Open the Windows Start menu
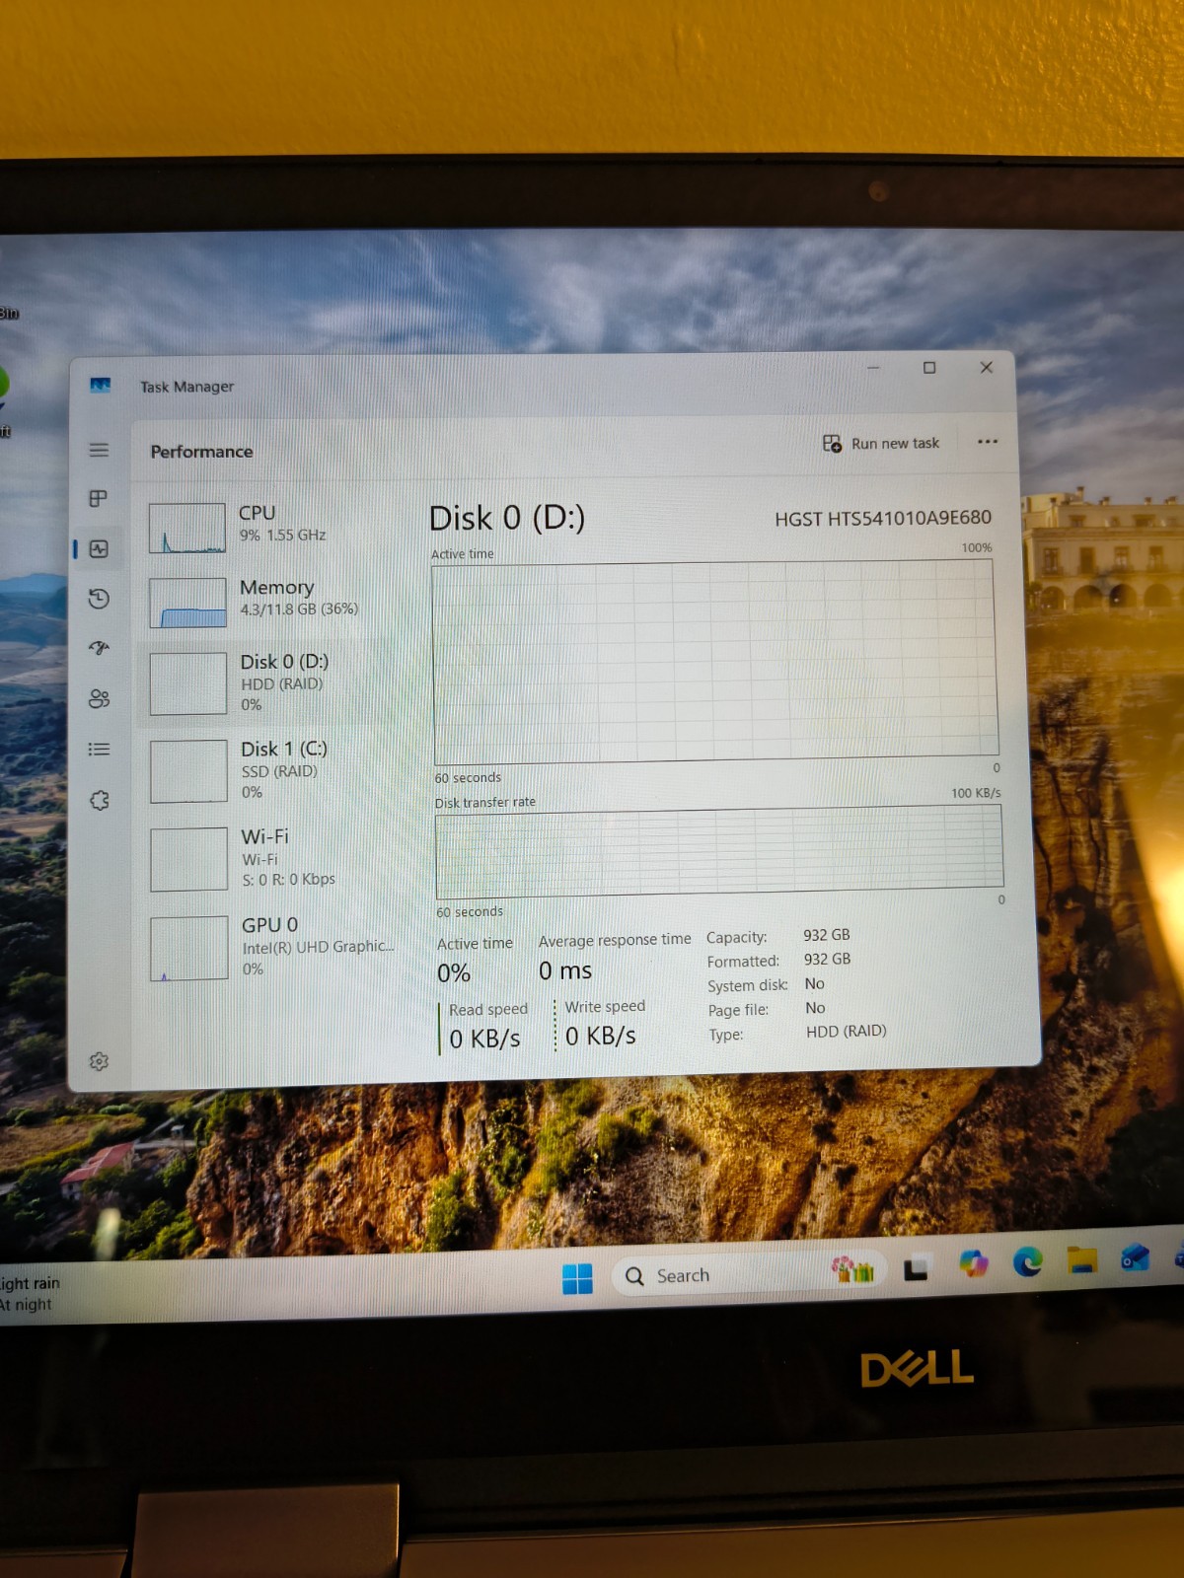The width and height of the screenshot is (1184, 1578). (577, 1279)
